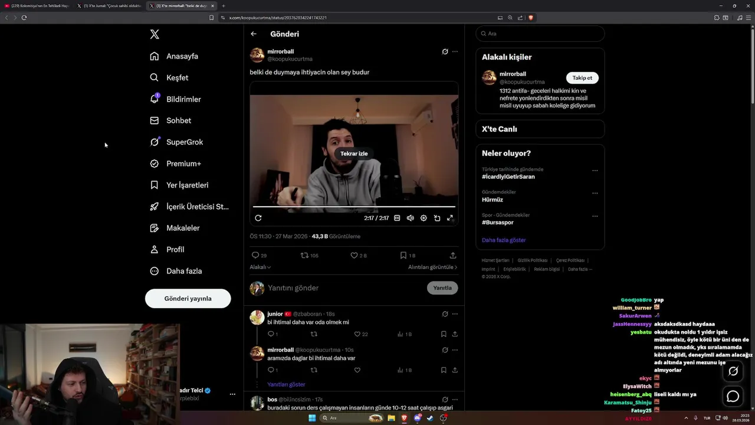Click Takip et to follow mirrorball
755x425 pixels.
(x=582, y=78)
